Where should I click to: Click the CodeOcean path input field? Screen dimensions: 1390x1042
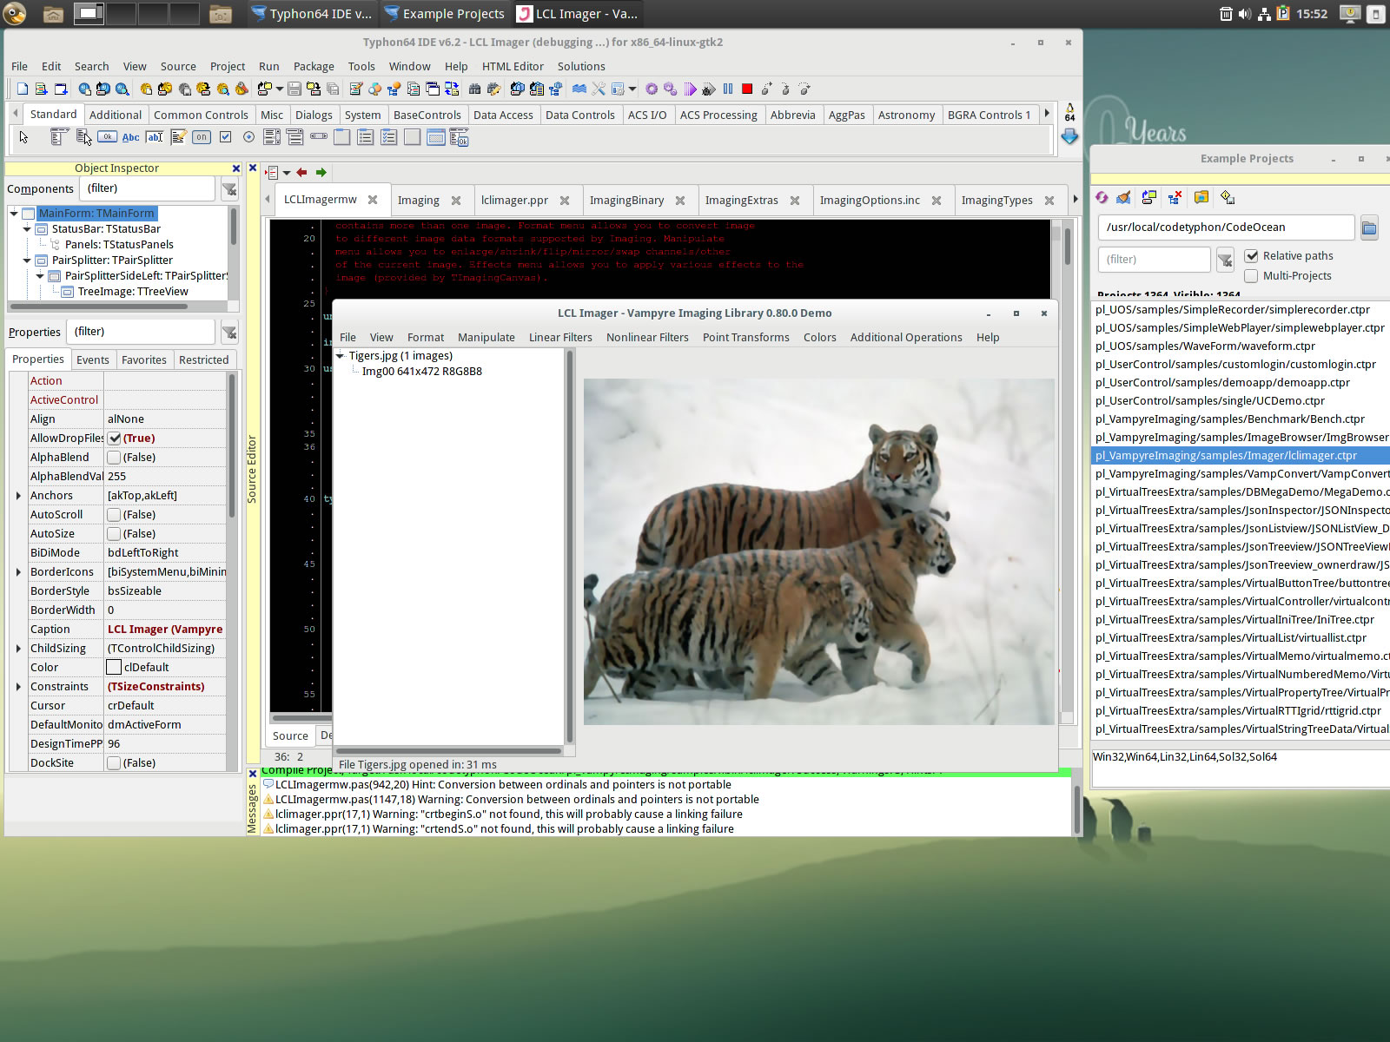[x=1225, y=228]
